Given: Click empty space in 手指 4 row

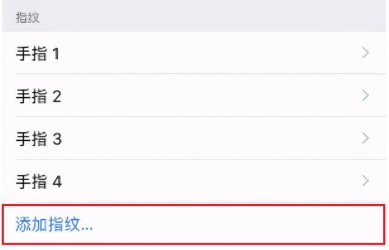Looking at the screenshot, I should pyautogui.click(x=207, y=181).
